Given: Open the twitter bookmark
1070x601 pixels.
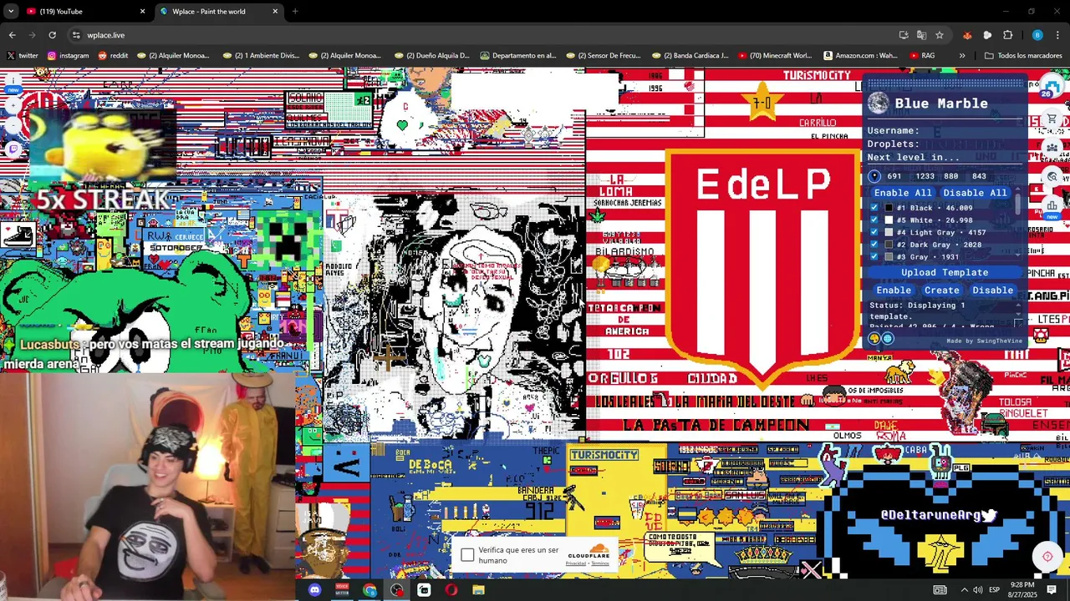Looking at the screenshot, I should (23, 56).
